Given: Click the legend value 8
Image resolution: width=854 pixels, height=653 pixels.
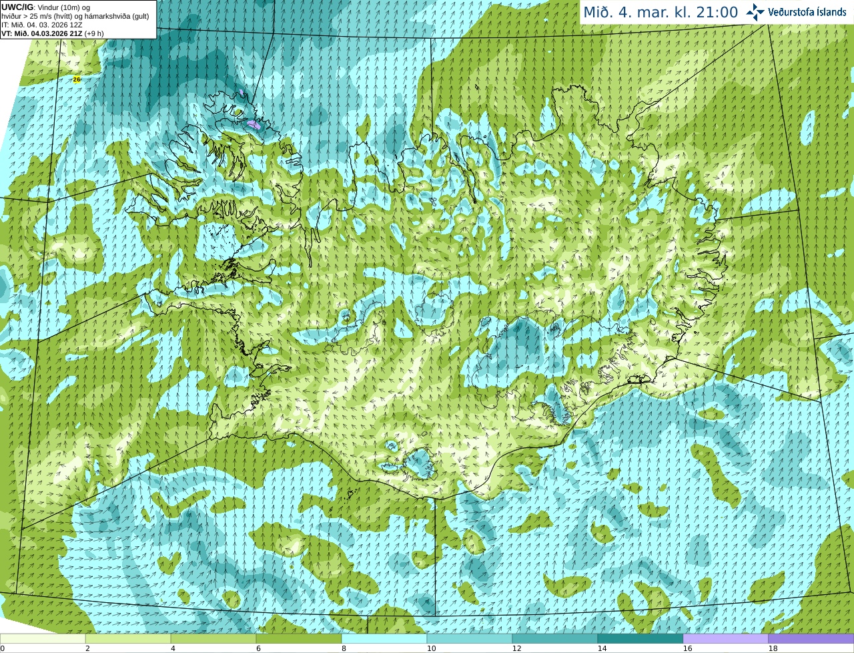Looking at the screenshot, I should [x=344, y=648].
